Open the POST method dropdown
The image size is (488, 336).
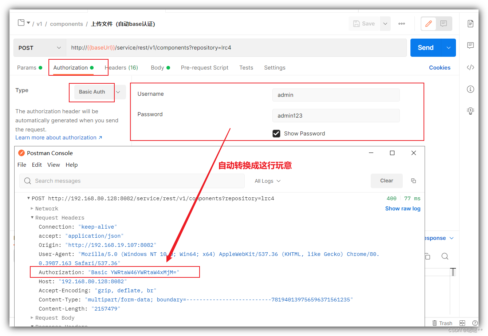(40, 48)
